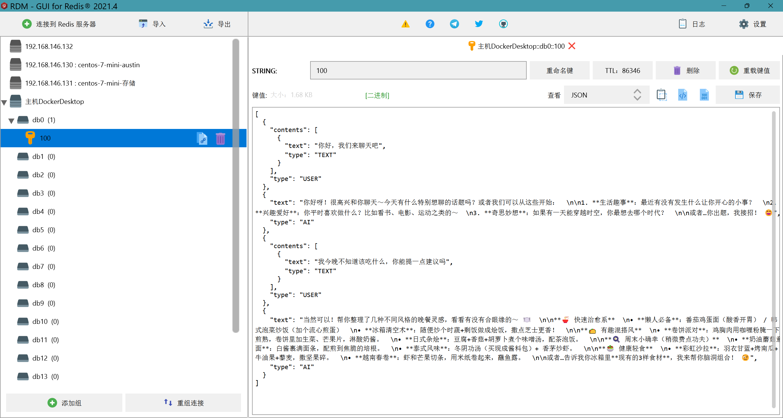Open the JSON view format dropdown
The width and height of the screenshot is (783, 418).
[607, 95]
